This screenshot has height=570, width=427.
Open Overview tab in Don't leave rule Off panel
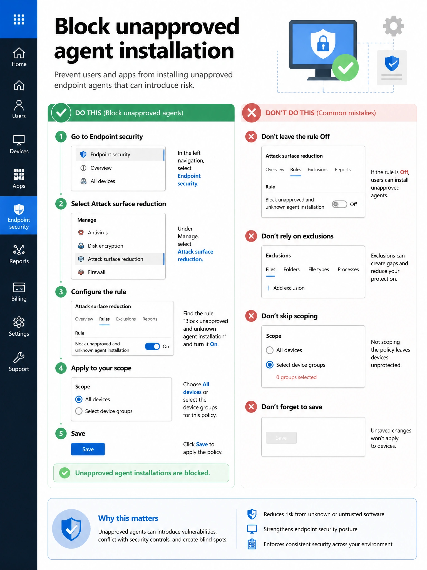coord(275,169)
